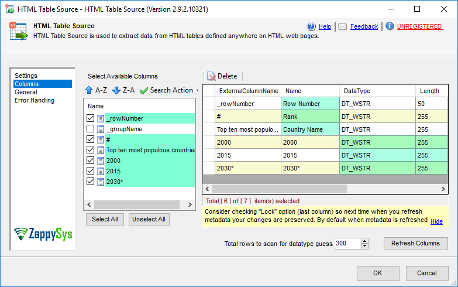Uncheck the # column checkbox
The image size is (458, 287).
click(90, 139)
